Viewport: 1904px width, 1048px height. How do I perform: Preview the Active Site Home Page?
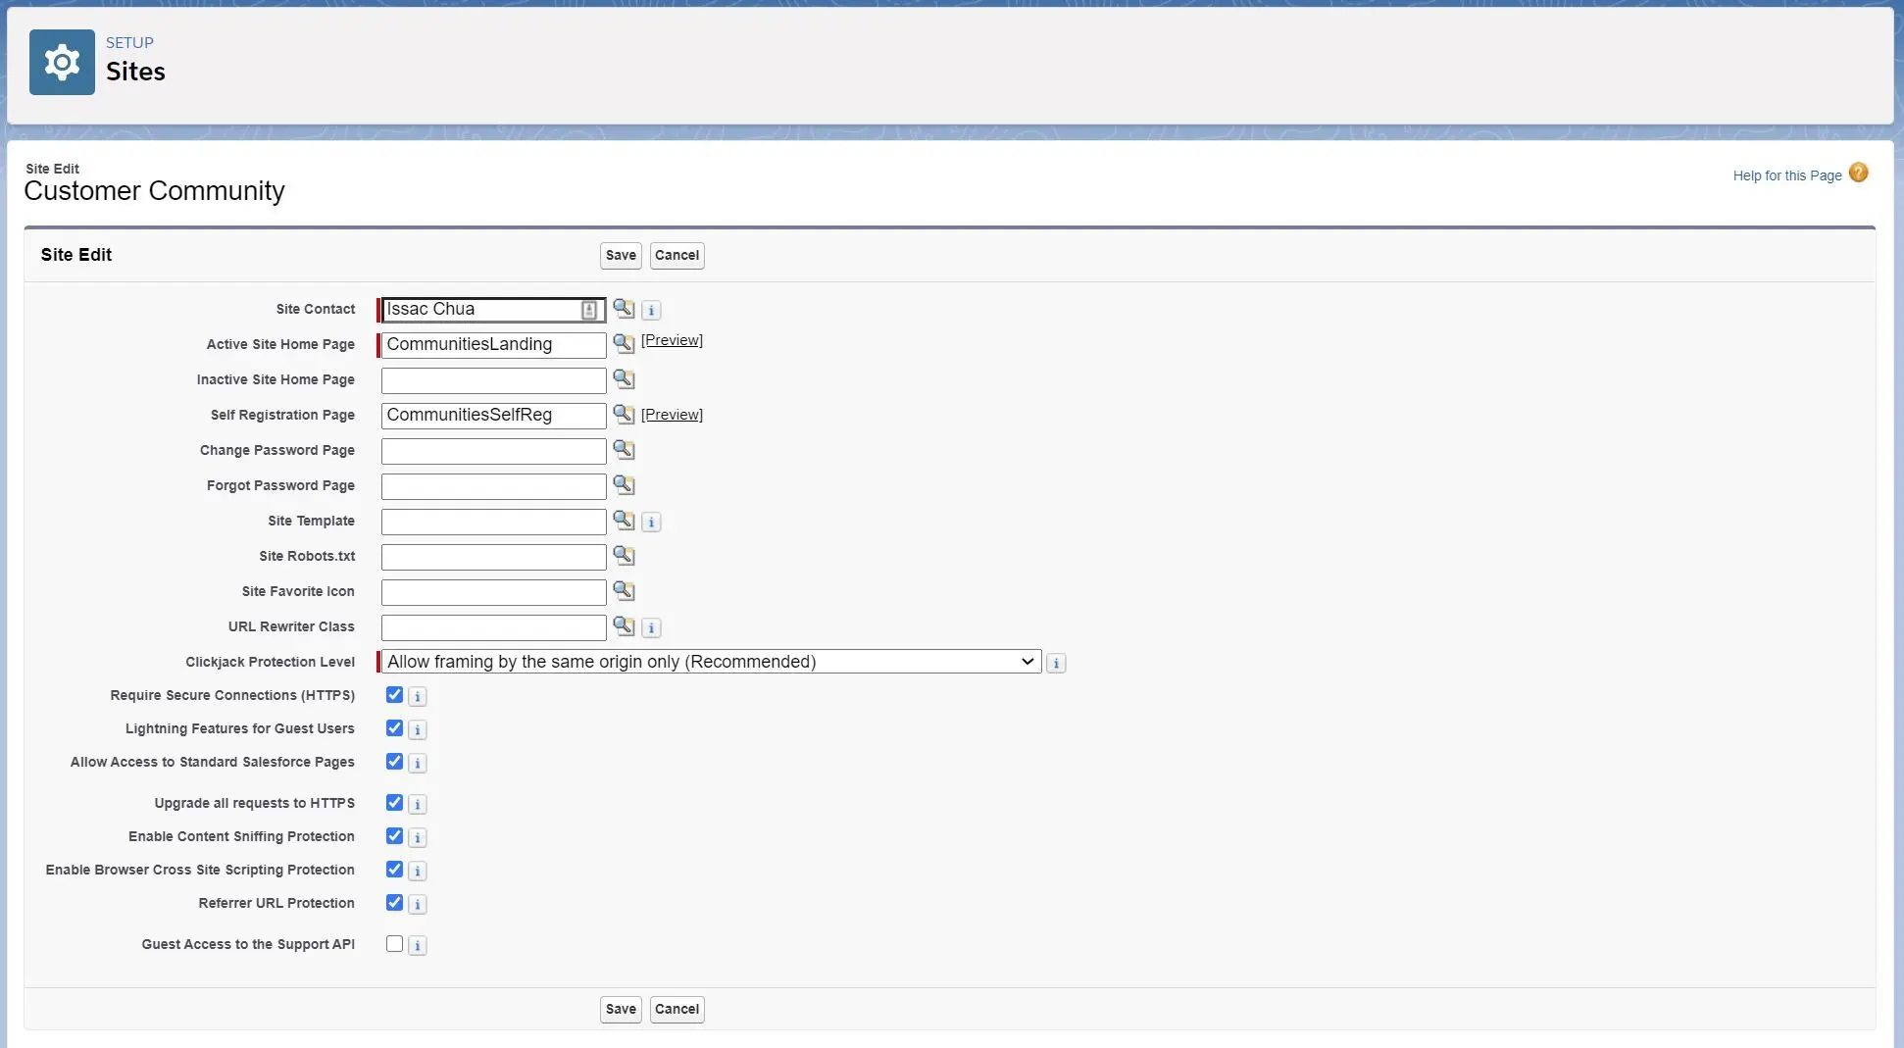coord(672,340)
